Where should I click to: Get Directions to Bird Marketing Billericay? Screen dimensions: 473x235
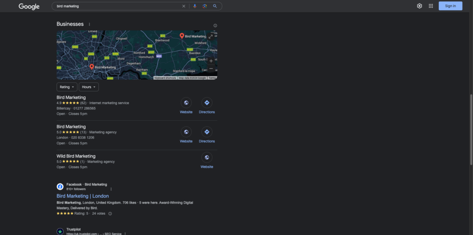[x=206, y=106]
